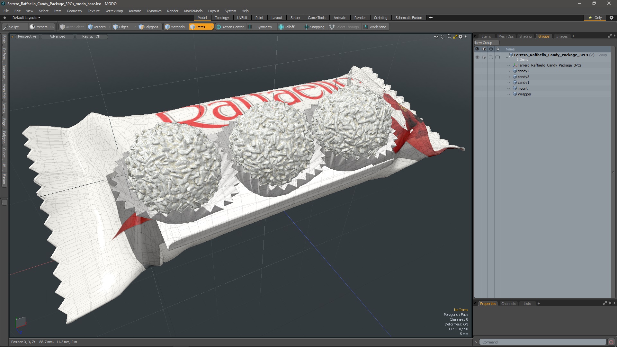This screenshot has height=347, width=617.
Task: Click the viewport rotate icon
Action: (443, 37)
